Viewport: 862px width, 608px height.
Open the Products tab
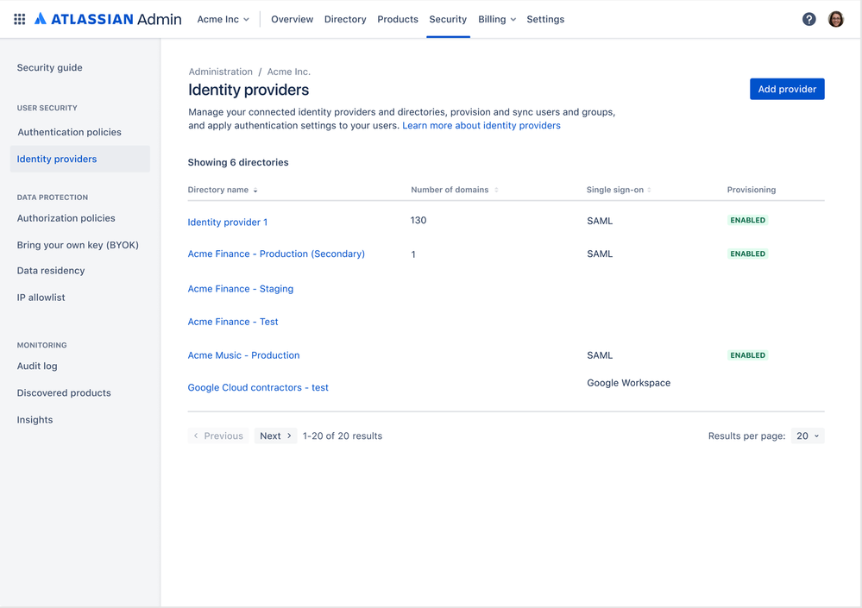[x=398, y=19]
